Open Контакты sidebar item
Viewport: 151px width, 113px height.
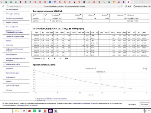point(9,90)
